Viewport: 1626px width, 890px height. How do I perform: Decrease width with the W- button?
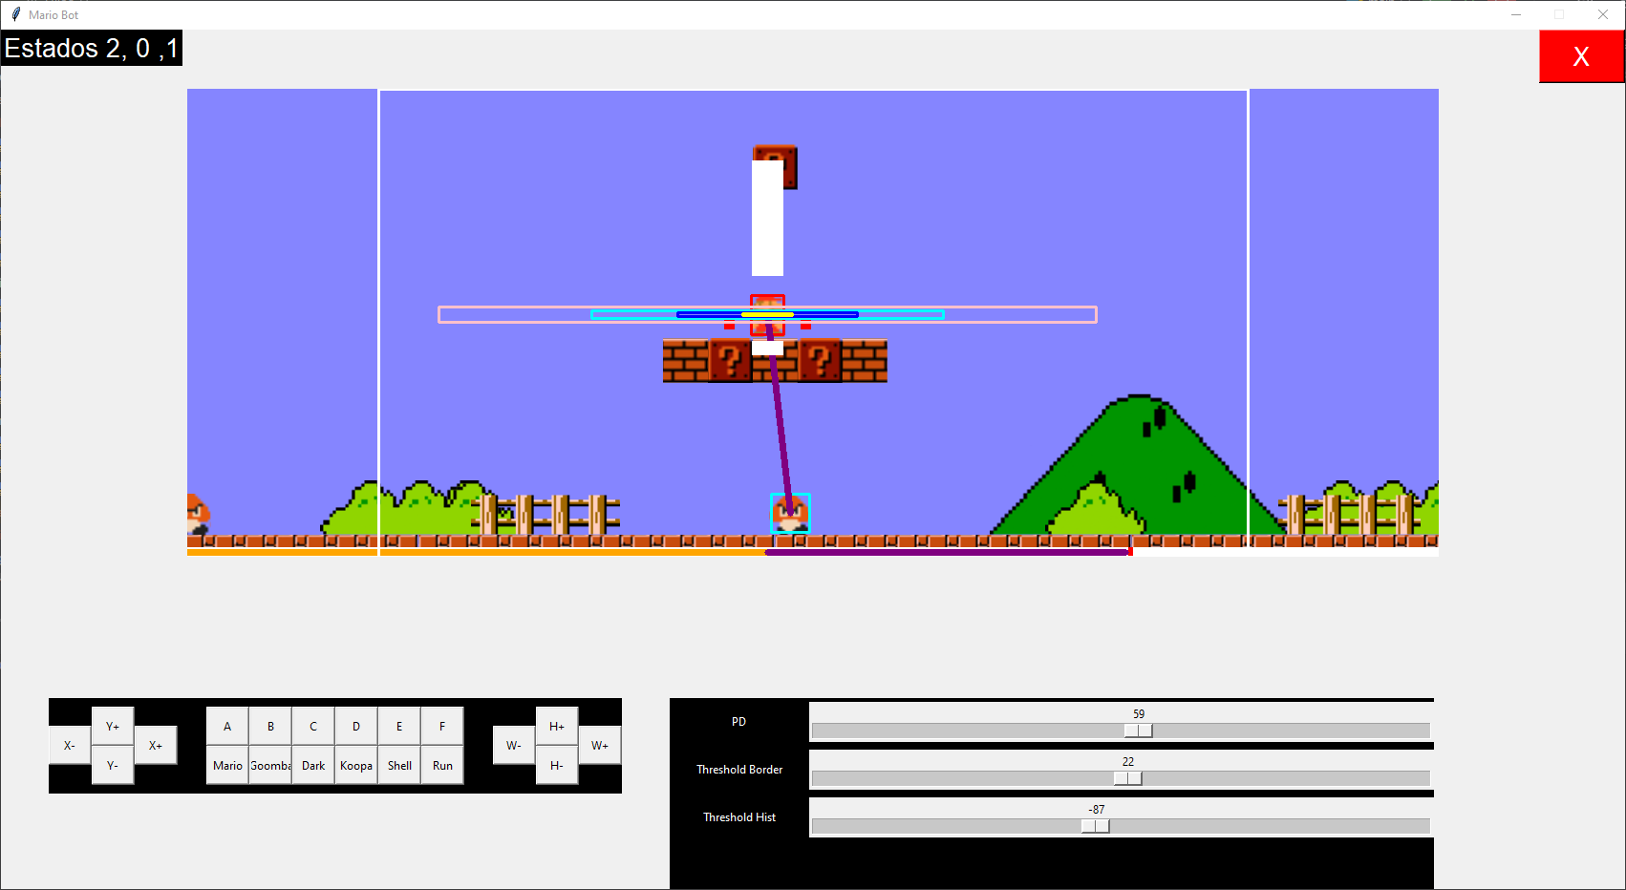[514, 746]
